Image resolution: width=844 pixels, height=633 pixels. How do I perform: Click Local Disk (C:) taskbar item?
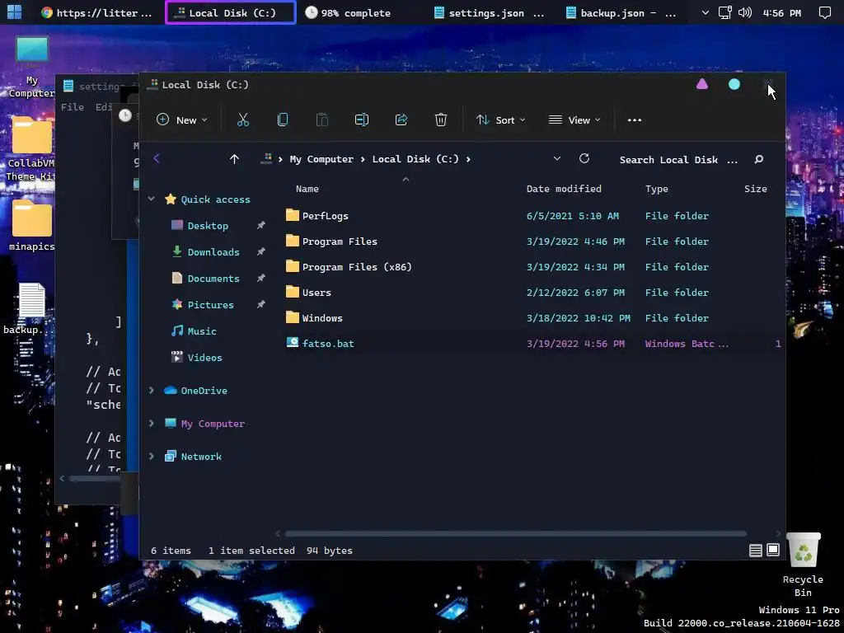[x=231, y=12]
